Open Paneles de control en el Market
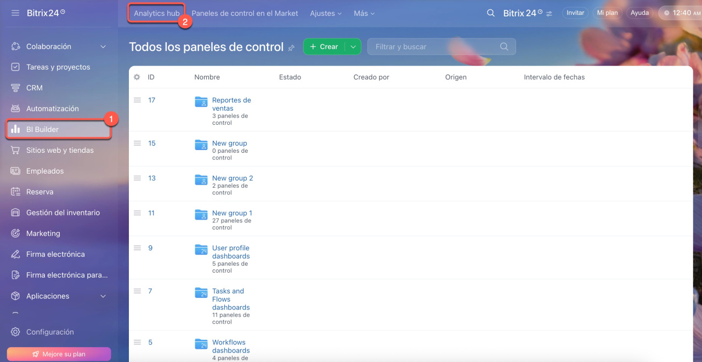The image size is (702, 362). pos(245,13)
